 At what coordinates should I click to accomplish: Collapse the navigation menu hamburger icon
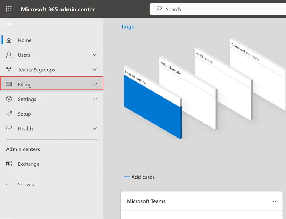click(9, 25)
